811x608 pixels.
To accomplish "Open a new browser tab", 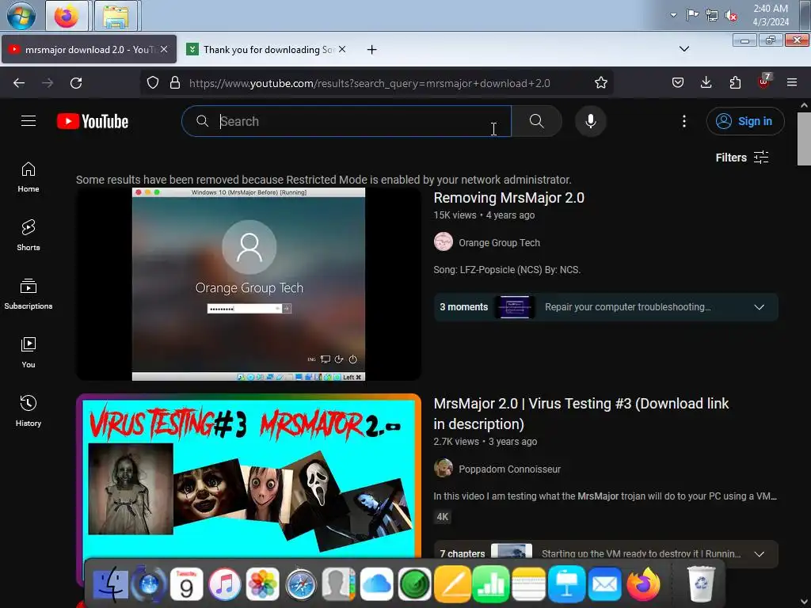I will pyautogui.click(x=371, y=50).
